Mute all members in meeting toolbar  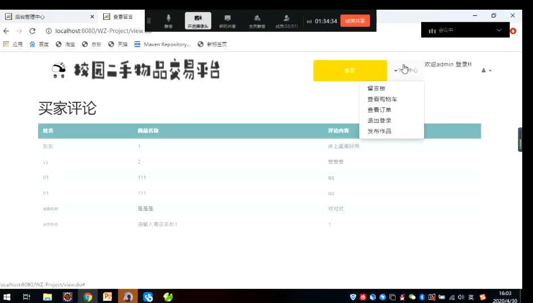257,21
